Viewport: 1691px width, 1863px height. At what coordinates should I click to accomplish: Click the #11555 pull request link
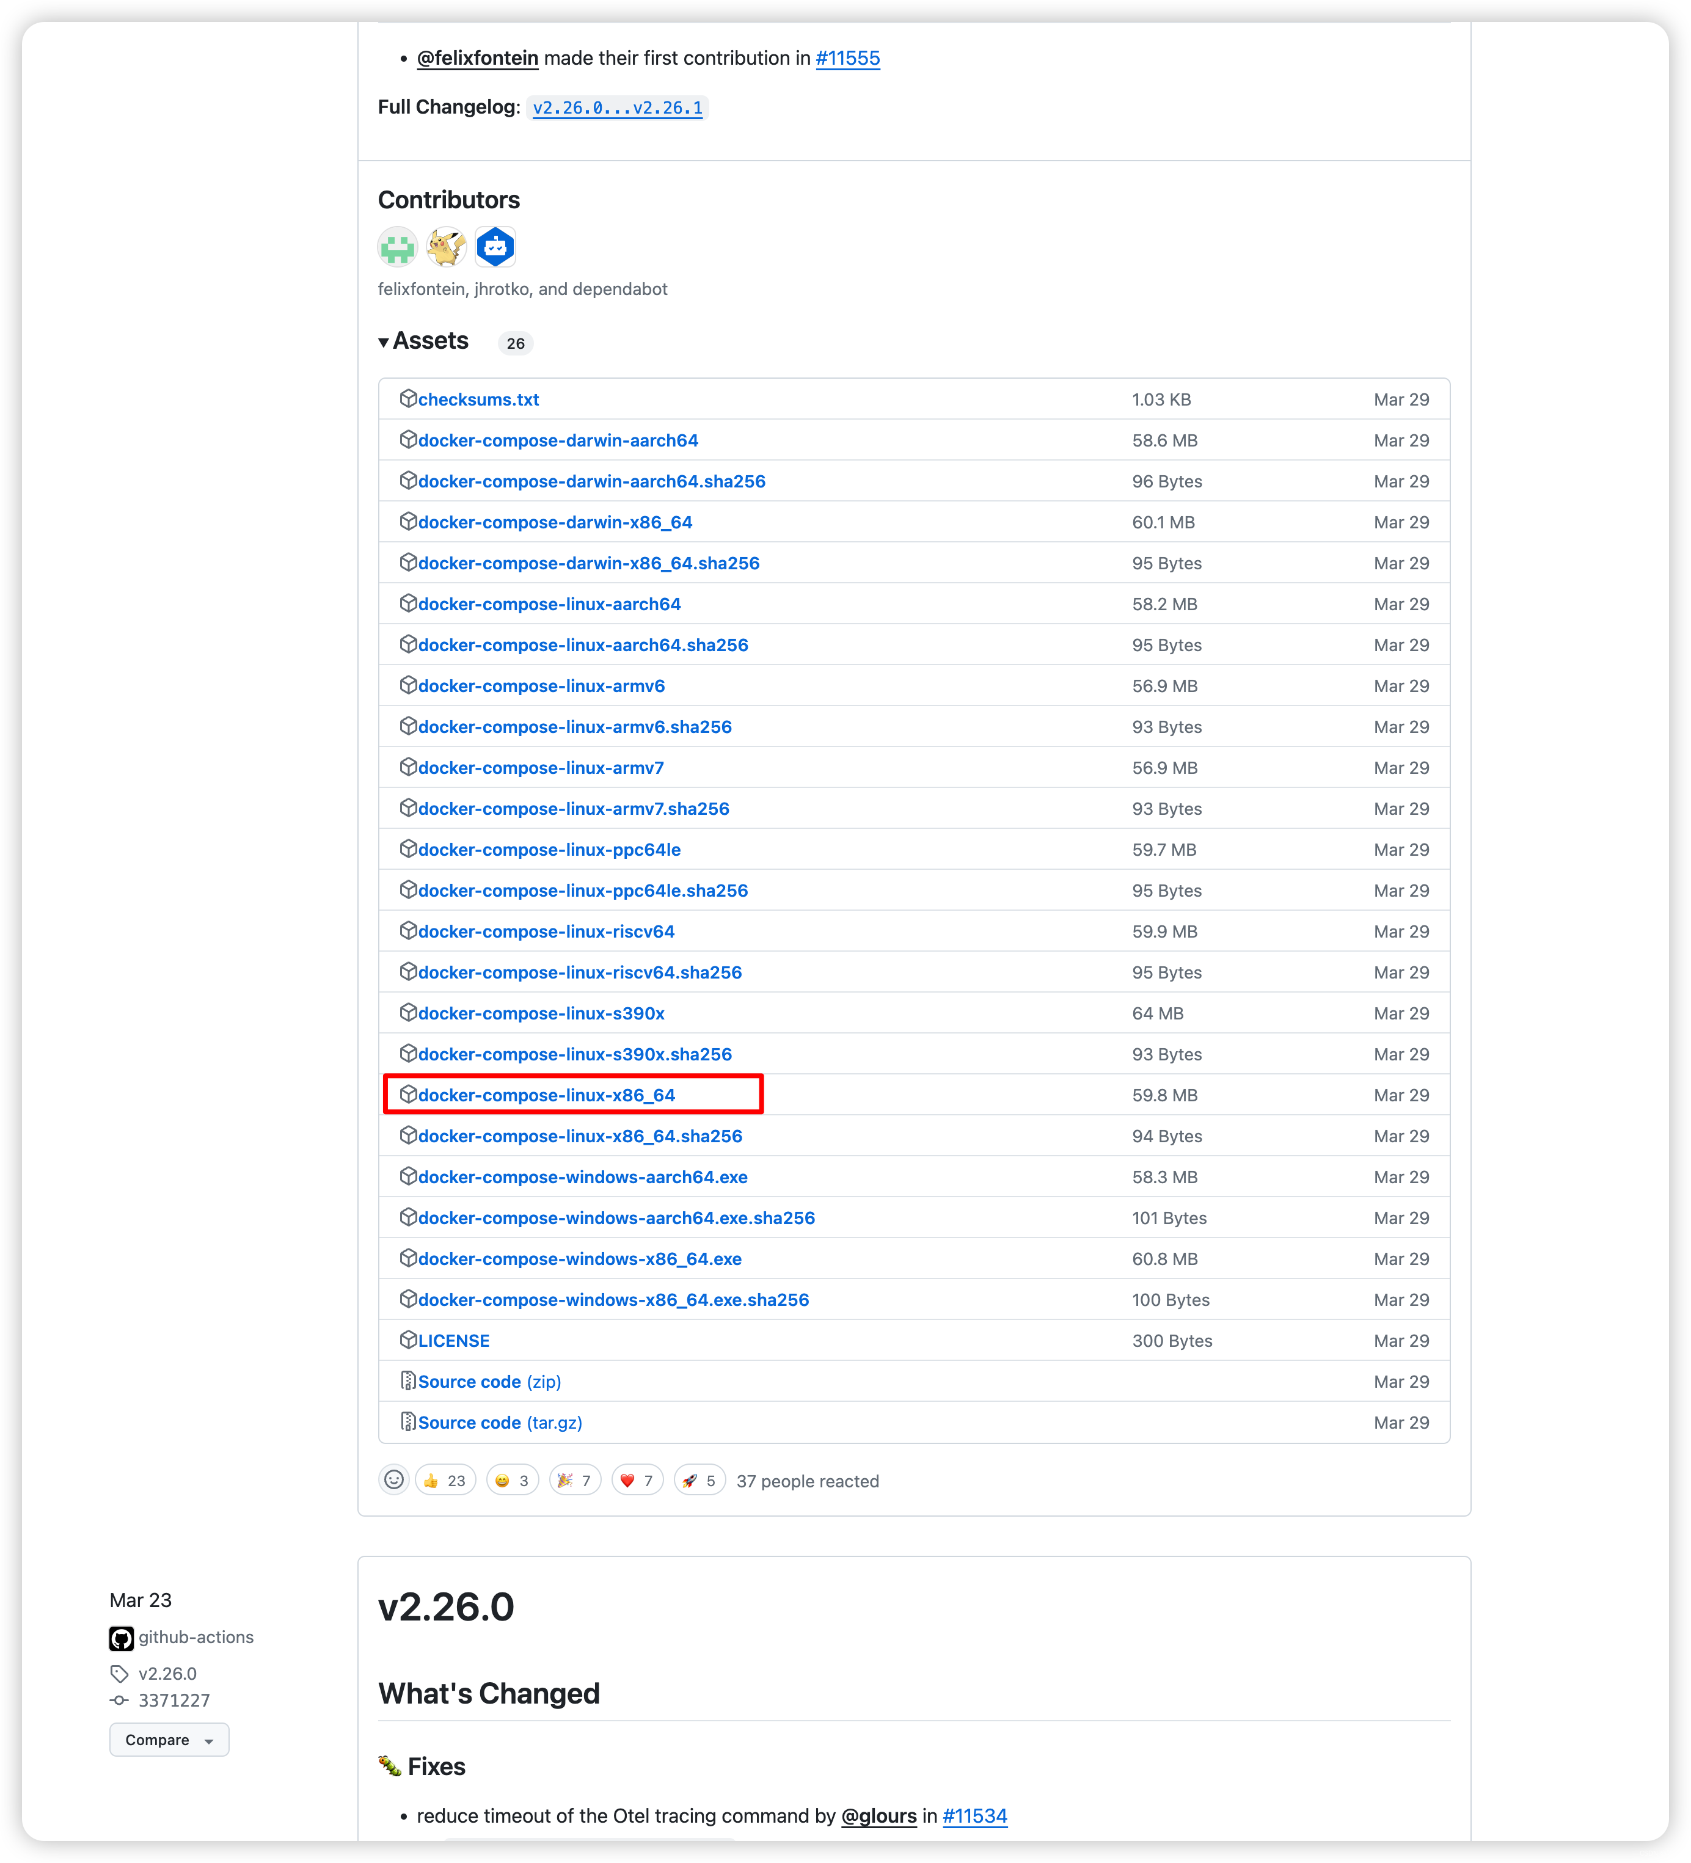(849, 59)
